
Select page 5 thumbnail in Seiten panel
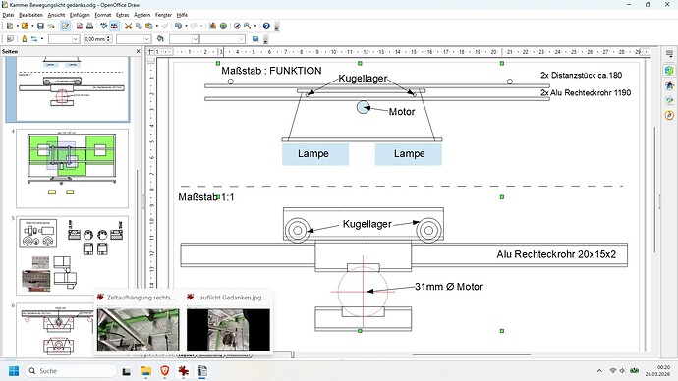tap(72, 255)
